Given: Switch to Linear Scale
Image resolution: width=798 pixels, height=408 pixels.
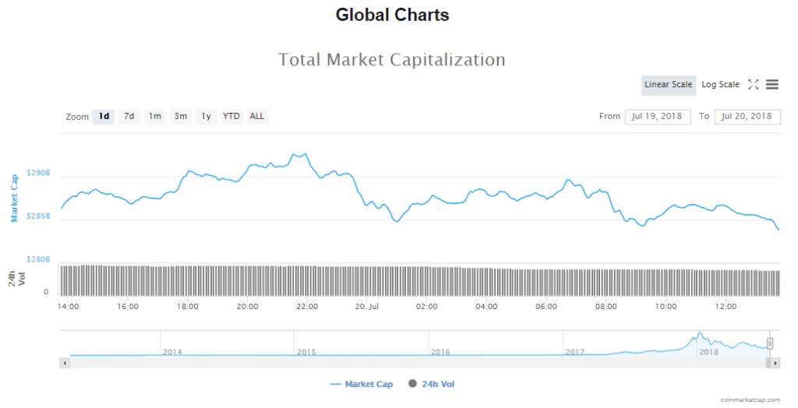Looking at the screenshot, I should 668,85.
